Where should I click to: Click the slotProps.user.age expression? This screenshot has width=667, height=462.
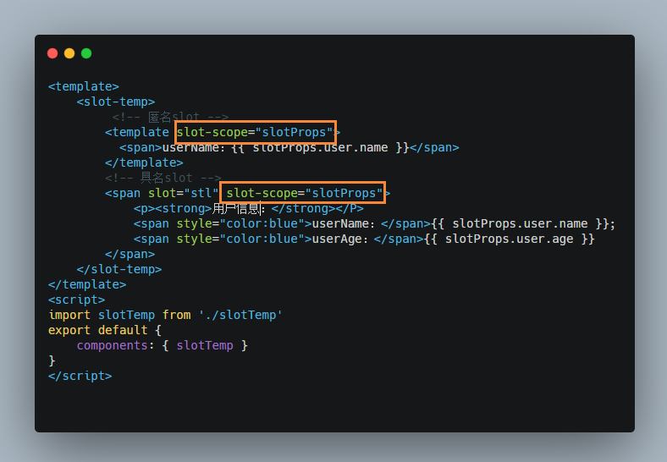point(510,239)
